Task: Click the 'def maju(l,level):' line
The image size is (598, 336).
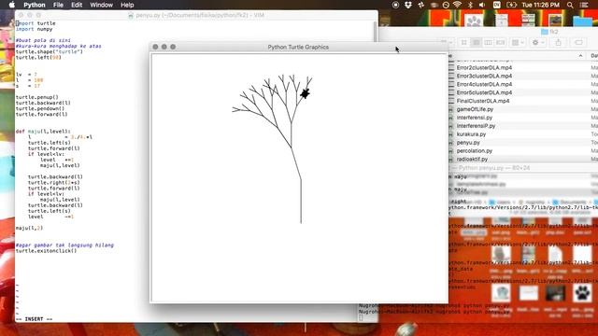Action: (x=43, y=132)
